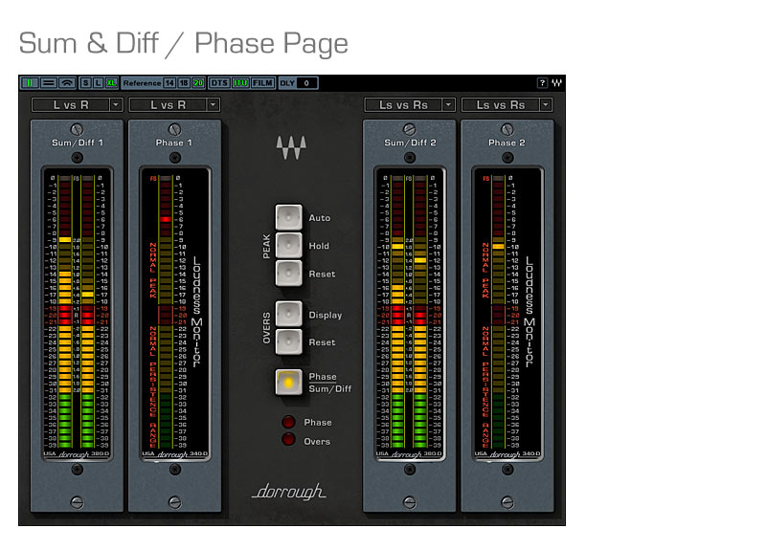The image size is (766, 550).
Task: Click the Phase 1 meter display
Action: [x=175, y=314]
